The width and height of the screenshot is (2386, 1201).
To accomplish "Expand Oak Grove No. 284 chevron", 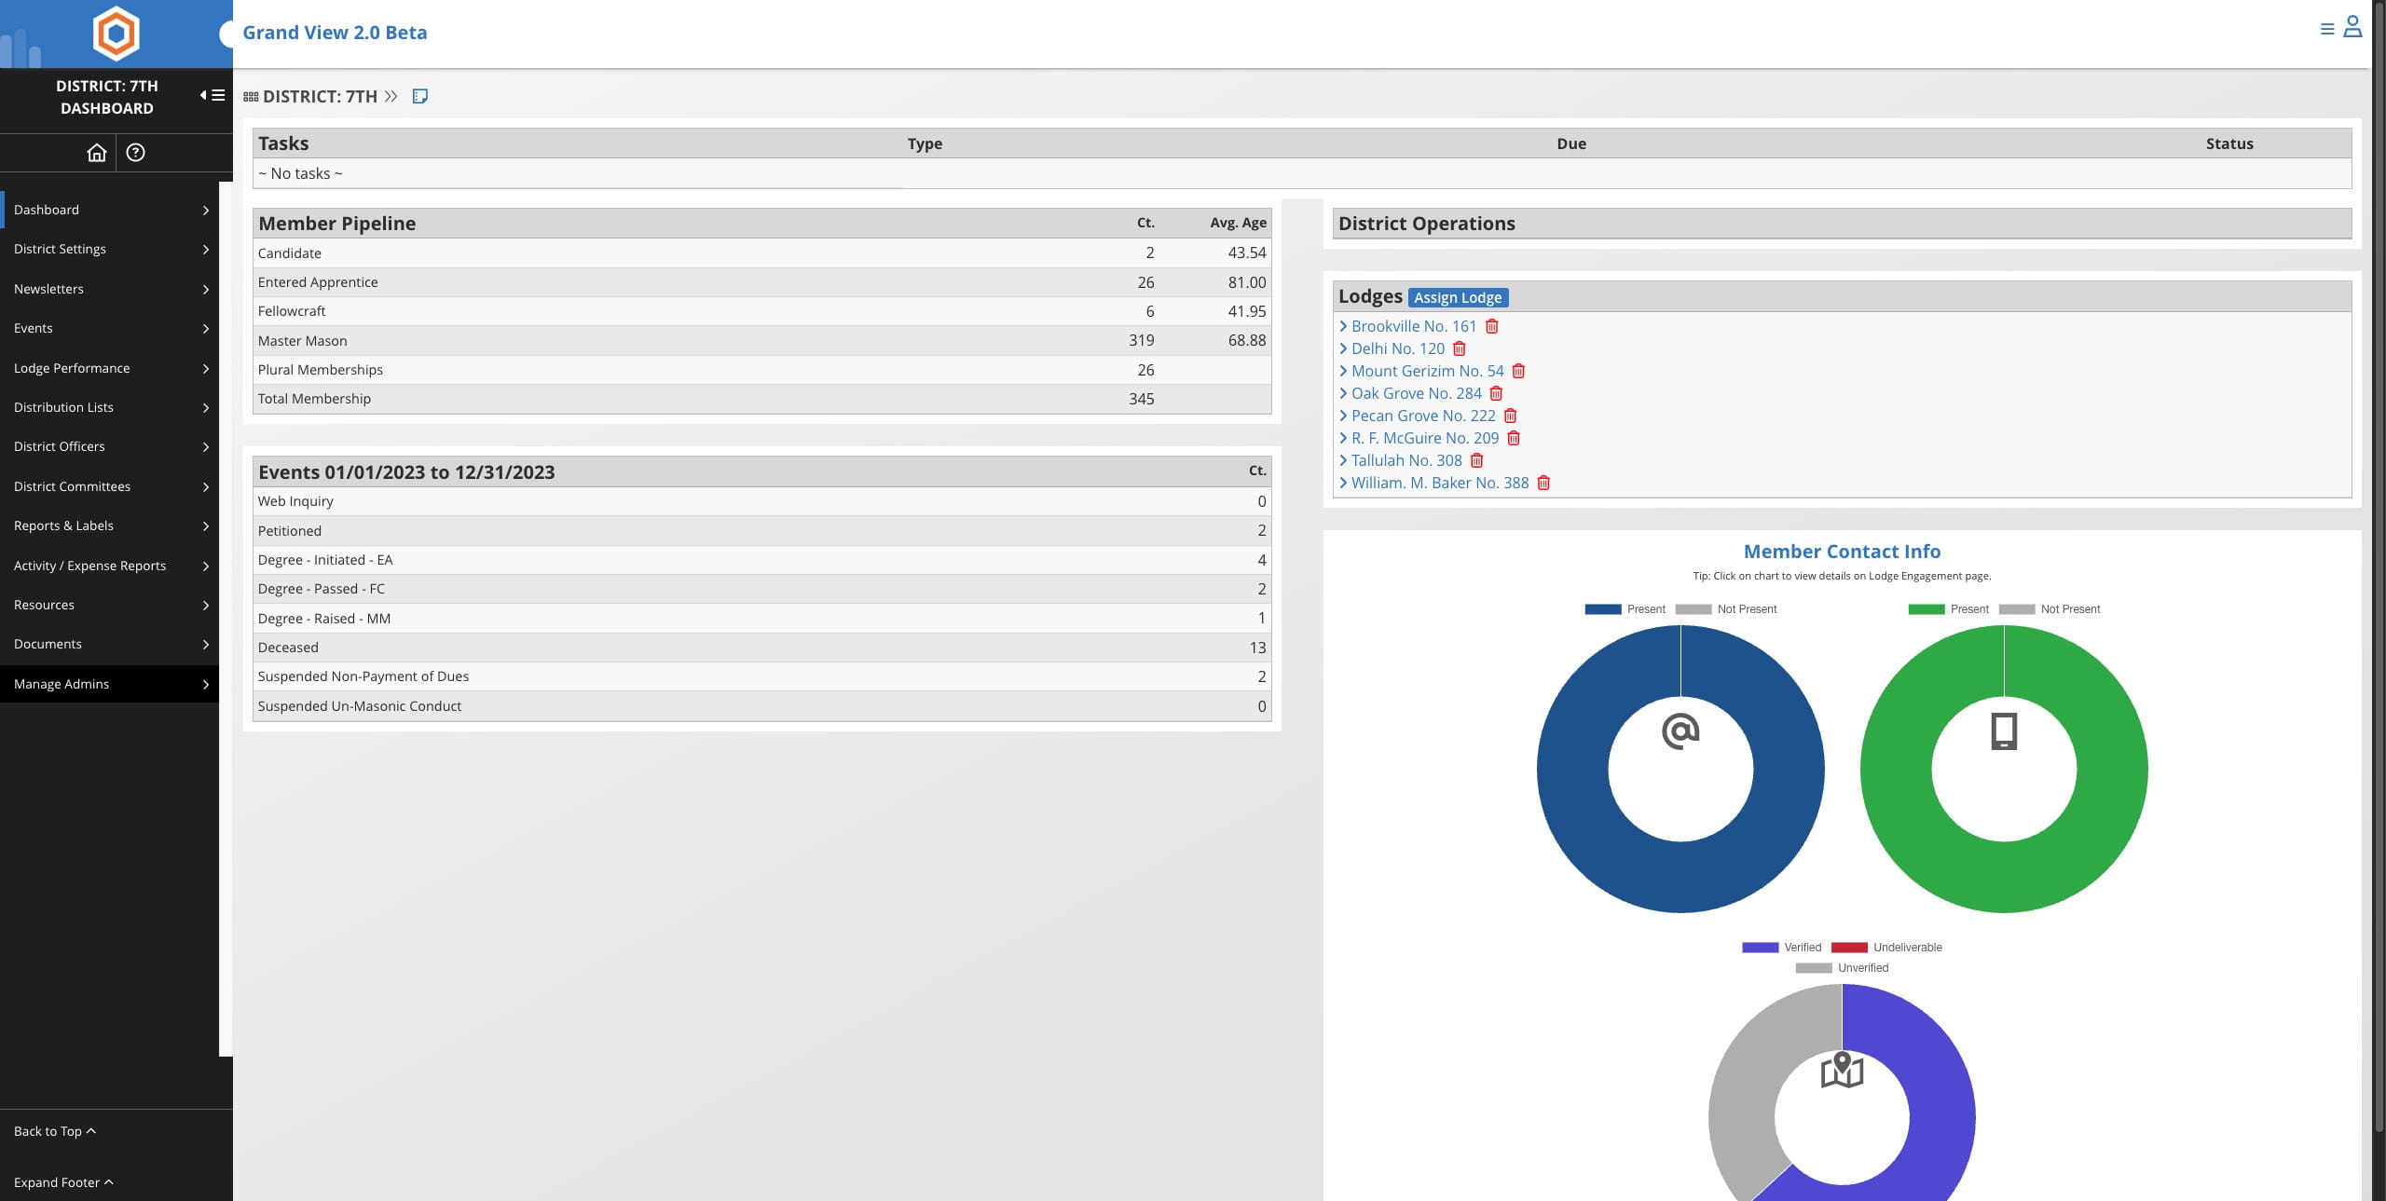I will point(1343,393).
